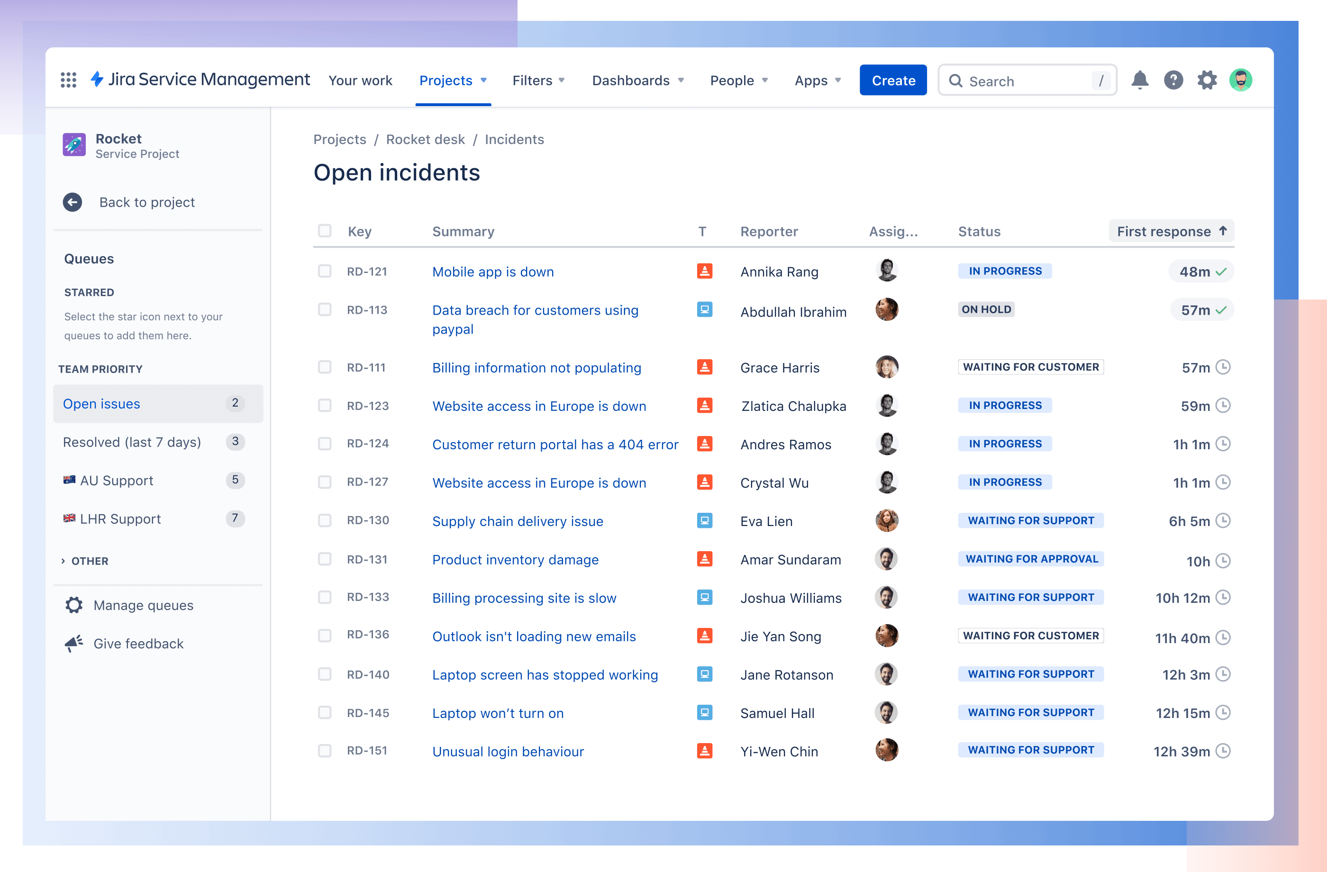The image size is (1327, 872).
Task: Click the settings gear icon
Action: pos(1208,81)
